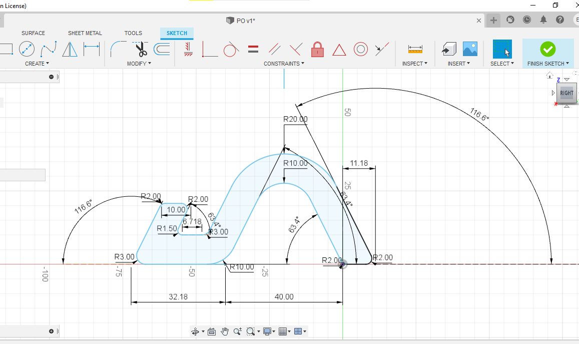The height and width of the screenshot is (344, 579).
Task: Apply the Parallel constraint
Action: tap(274, 49)
